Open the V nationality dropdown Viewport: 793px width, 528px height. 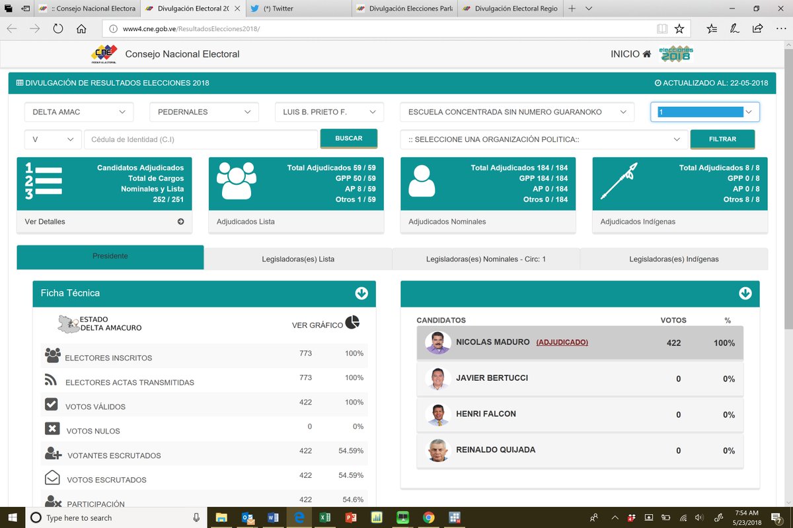tap(52, 140)
